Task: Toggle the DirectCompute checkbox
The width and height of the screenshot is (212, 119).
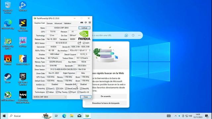Action: (66, 89)
